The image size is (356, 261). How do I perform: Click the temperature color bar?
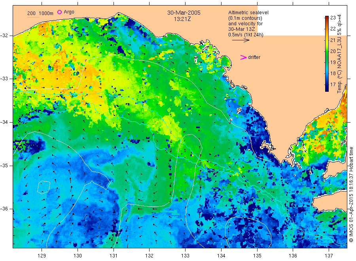pos(327,53)
